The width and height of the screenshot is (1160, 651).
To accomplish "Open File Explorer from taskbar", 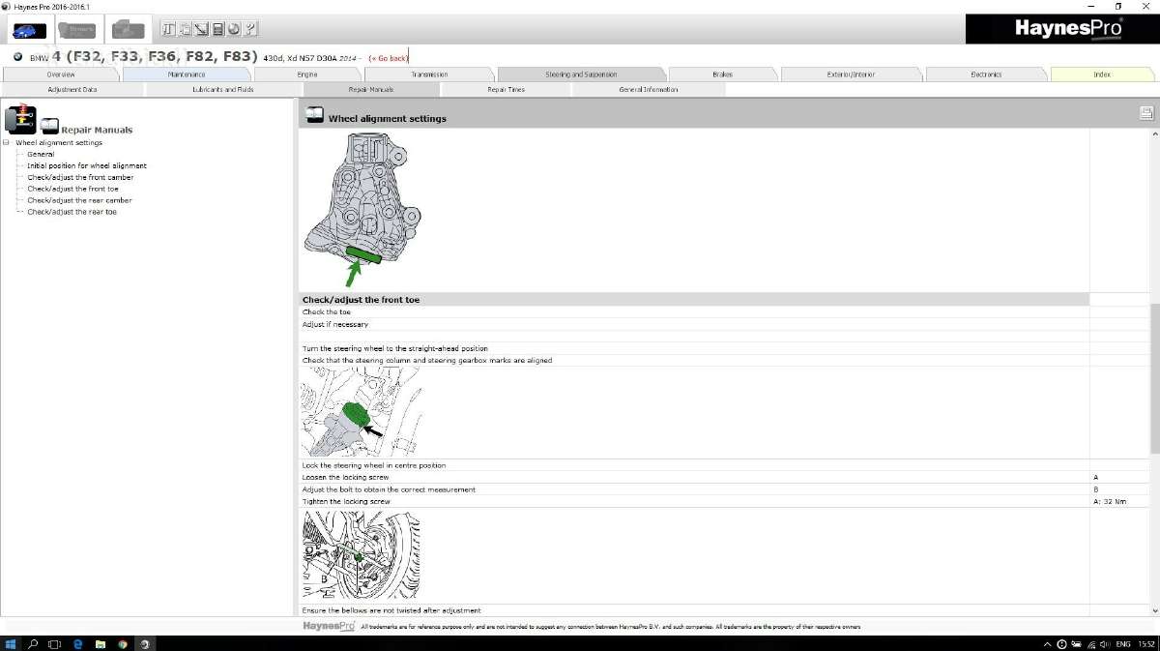I will (x=101, y=643).
